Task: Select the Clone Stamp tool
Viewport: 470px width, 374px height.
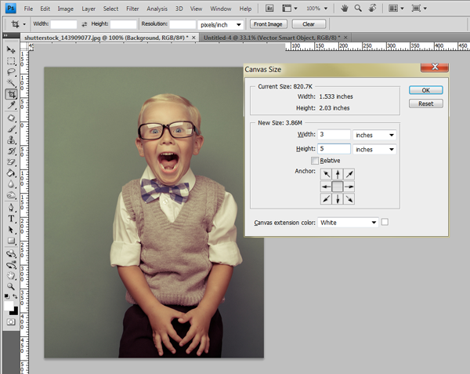Action: [x=11, y=140]
